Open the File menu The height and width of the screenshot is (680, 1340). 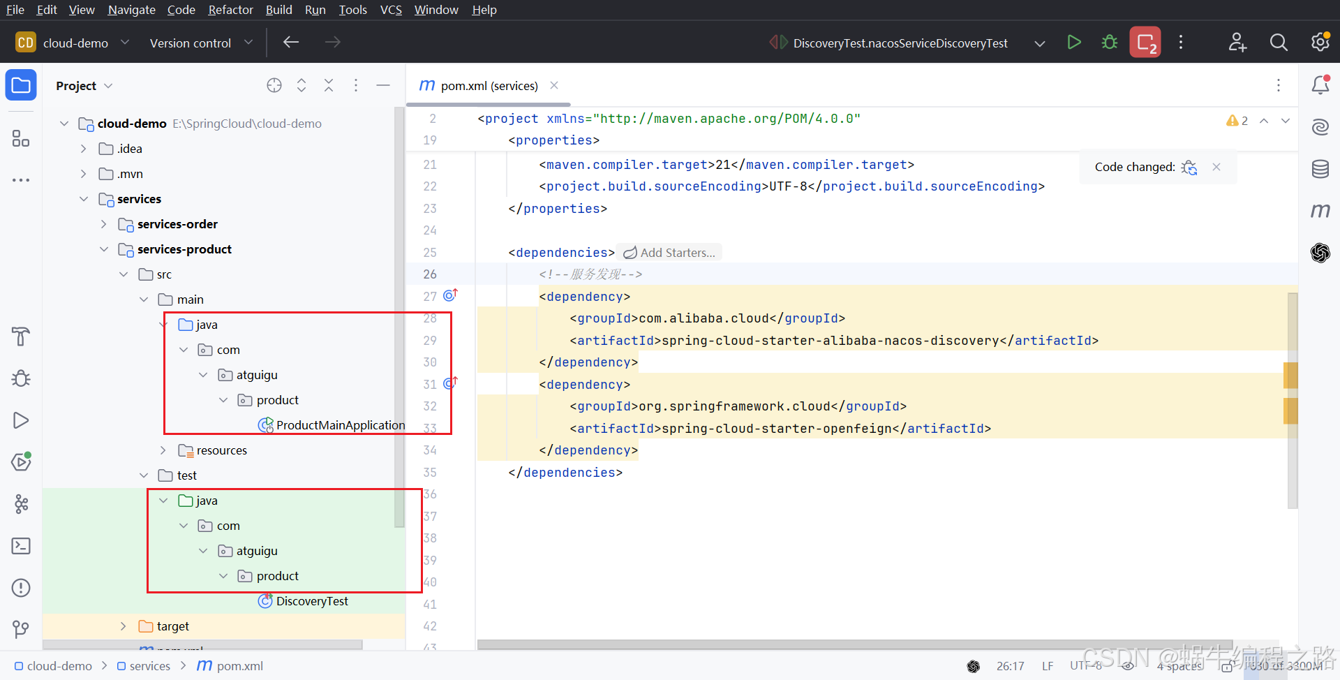coord(15,10)
